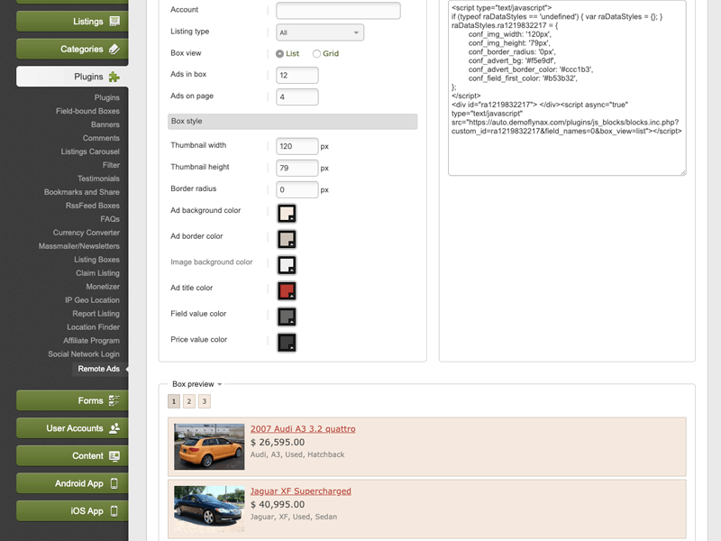Click the Forms checklist icon

(114, 400)
